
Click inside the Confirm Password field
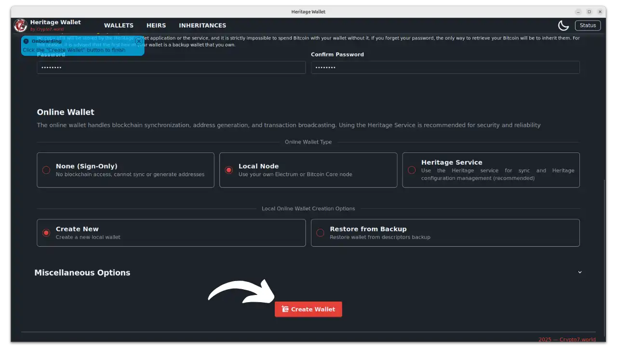445,67
